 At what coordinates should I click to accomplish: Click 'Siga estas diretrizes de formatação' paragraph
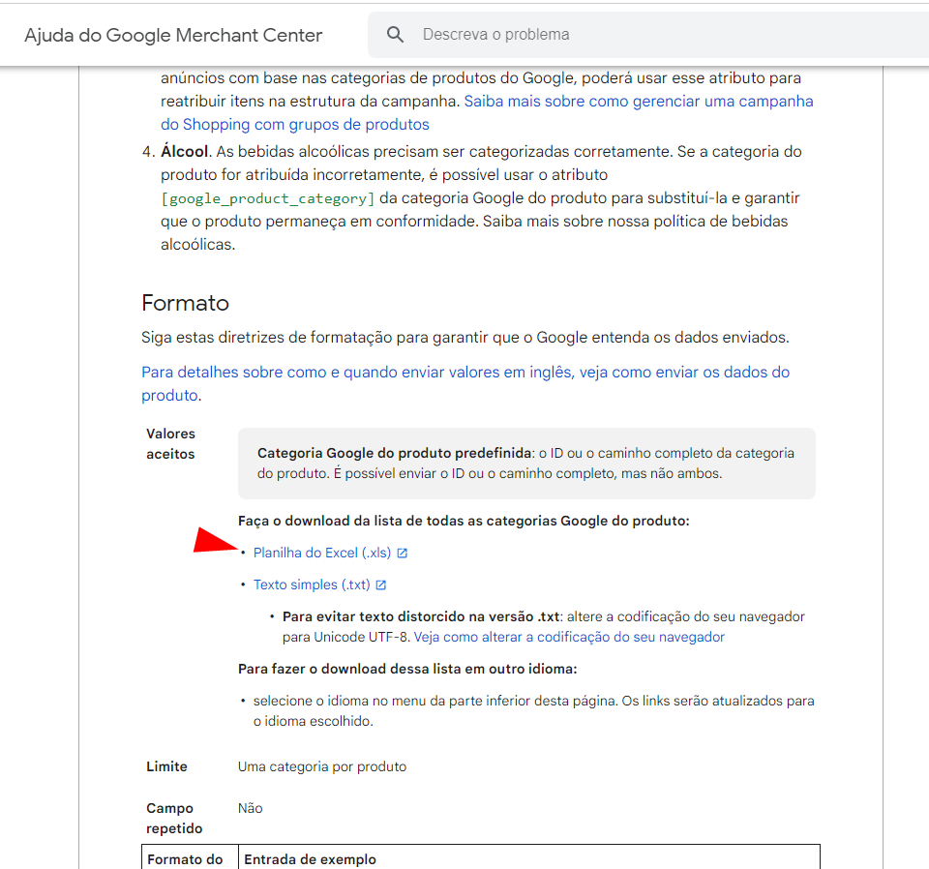(465, 337)
